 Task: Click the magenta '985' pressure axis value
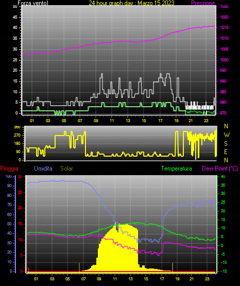(x=224, y=92)
